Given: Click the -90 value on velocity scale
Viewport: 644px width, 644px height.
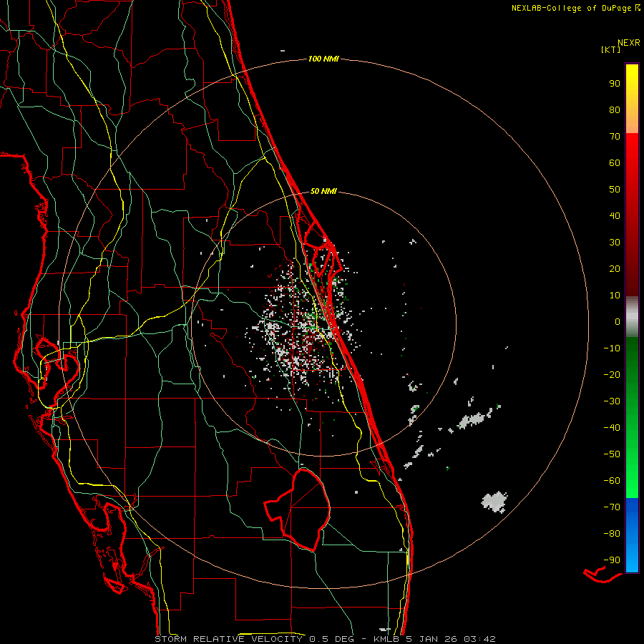Looking at the screenshot, I should coord(612,560).
